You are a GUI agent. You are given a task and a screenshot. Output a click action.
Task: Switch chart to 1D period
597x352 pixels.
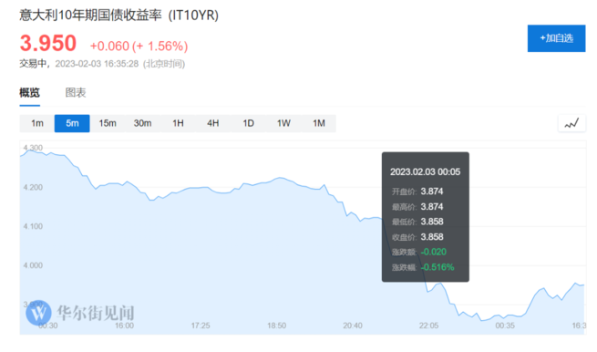[248, 123]
